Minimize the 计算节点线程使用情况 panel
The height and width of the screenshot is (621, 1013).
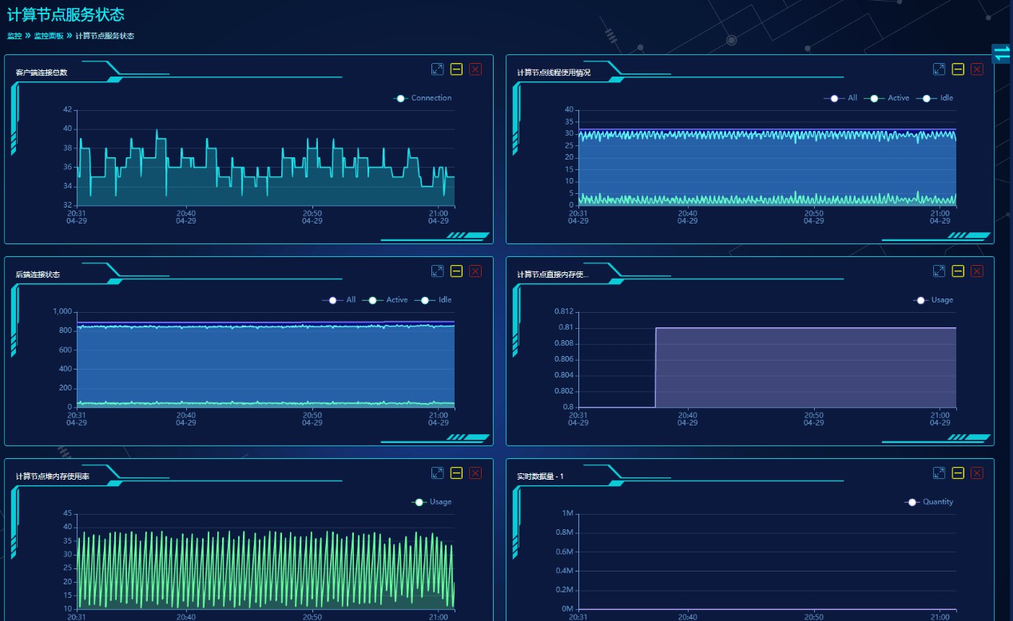click(958, 69)
